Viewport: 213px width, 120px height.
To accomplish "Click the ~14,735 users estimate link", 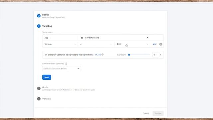I will coord(97,55).
